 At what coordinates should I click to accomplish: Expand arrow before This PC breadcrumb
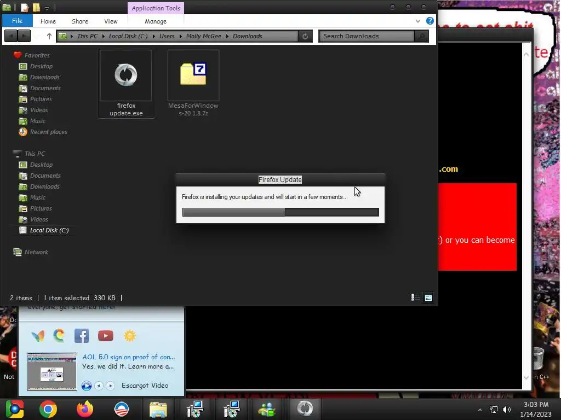[x=72, y=36]
